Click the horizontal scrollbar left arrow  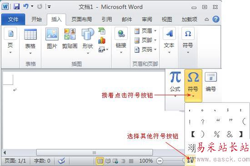pyautogui.click(x=5, y=152)
